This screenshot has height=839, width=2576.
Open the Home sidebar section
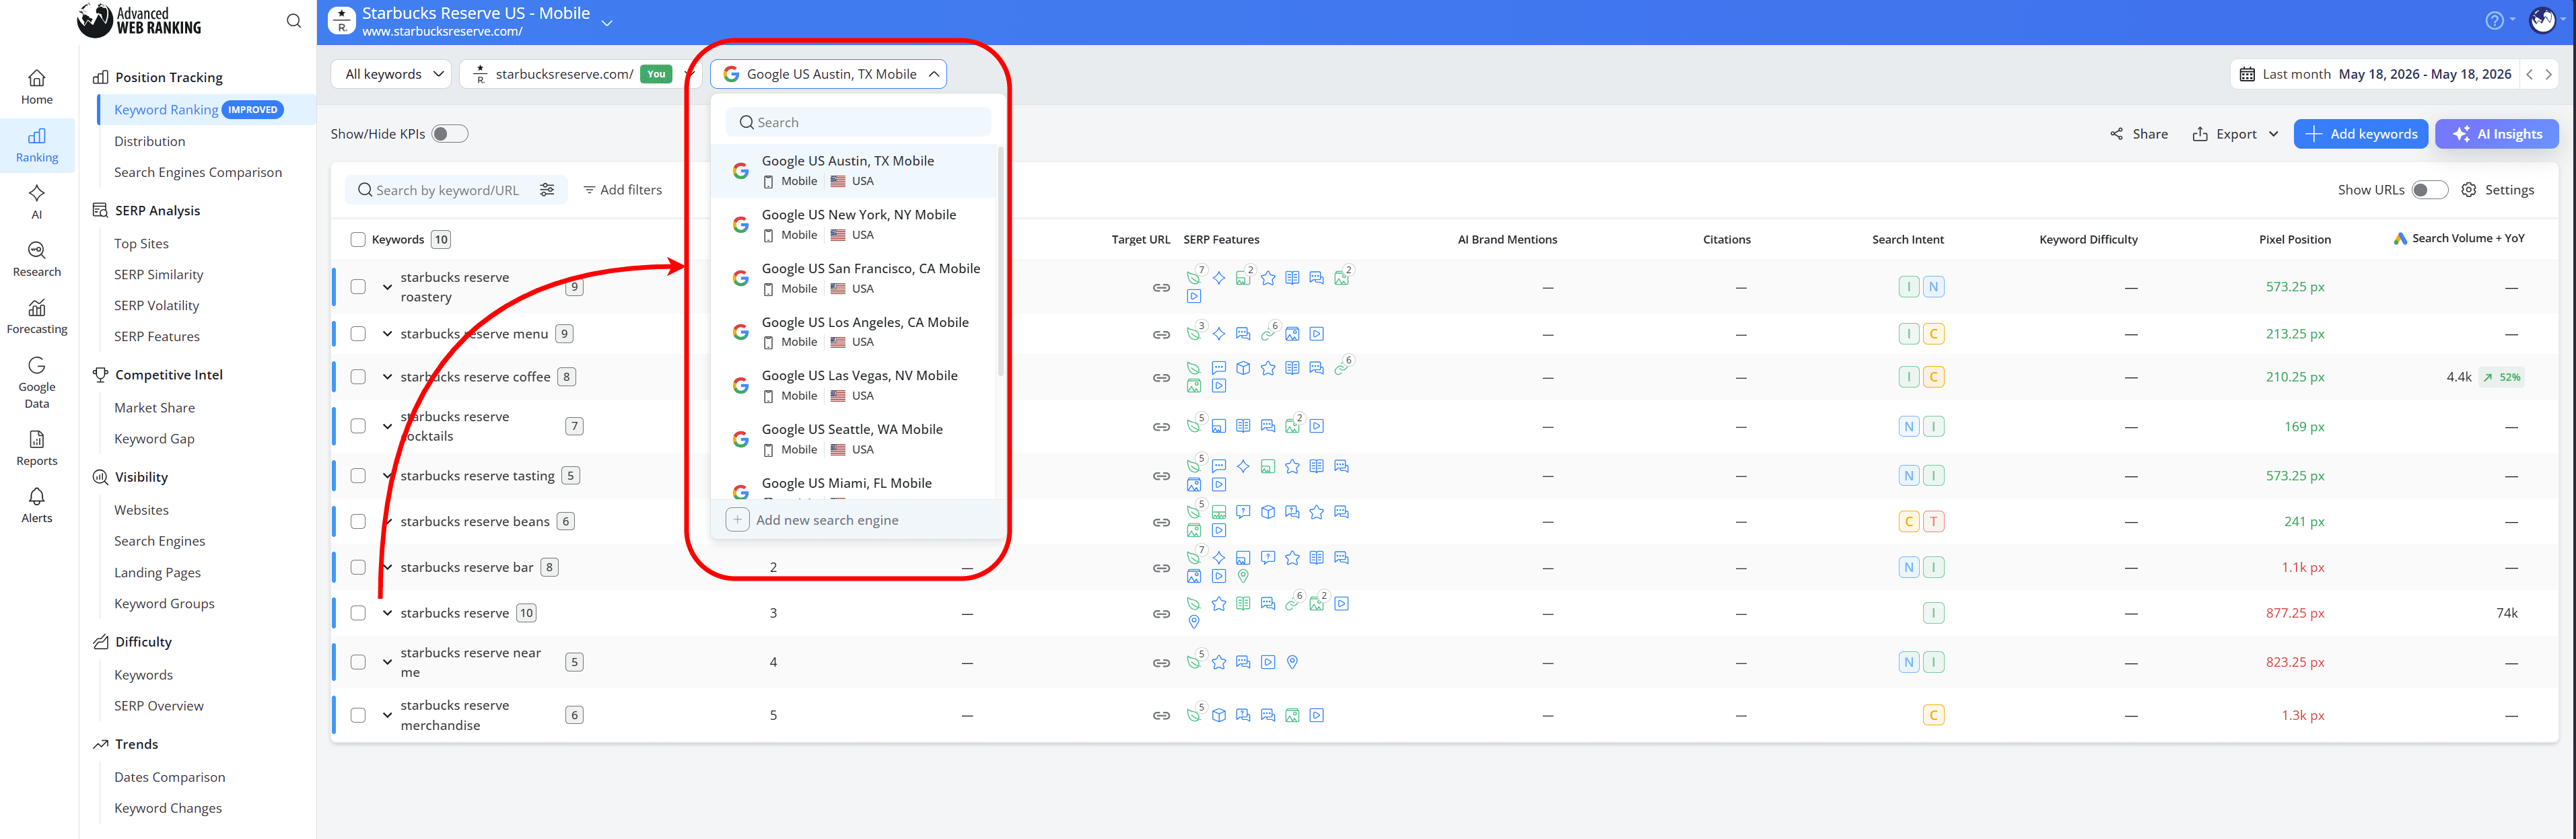click(x=37, y=87)
